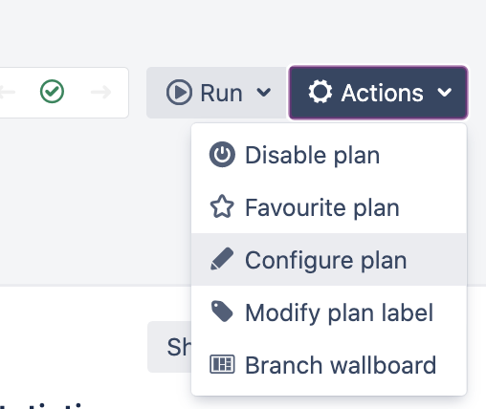Open Configure plan from Actions menu

click(329, 259)
